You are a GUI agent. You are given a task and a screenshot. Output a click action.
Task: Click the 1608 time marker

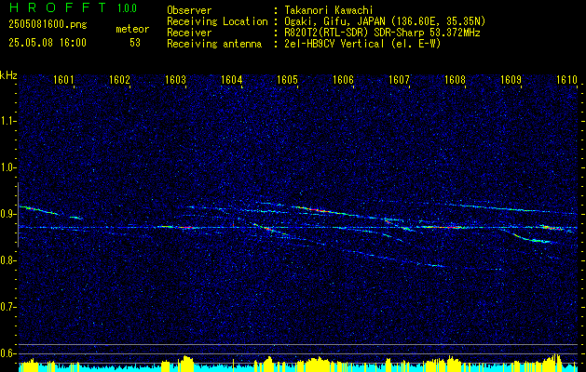click(456, 79)
